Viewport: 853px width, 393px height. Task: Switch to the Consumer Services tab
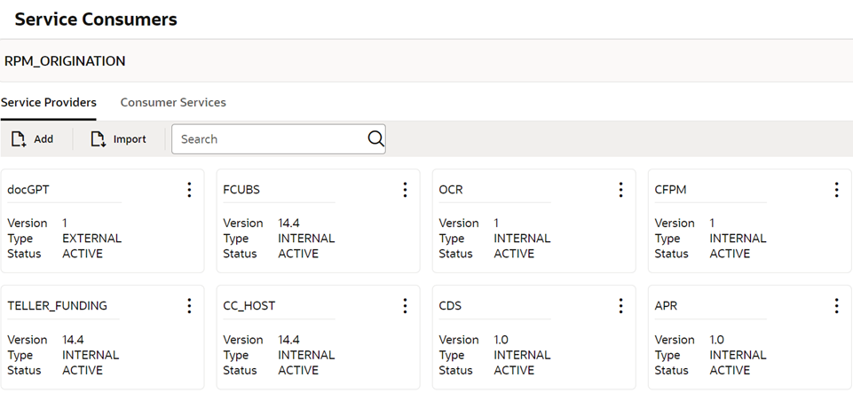pyautogui.click(x=173, y=103)
